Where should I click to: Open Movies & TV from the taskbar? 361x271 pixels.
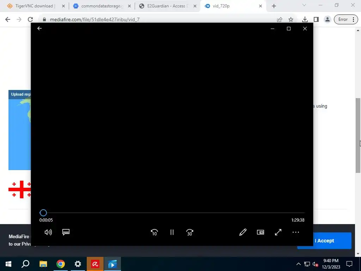click(x=112, y=264)
